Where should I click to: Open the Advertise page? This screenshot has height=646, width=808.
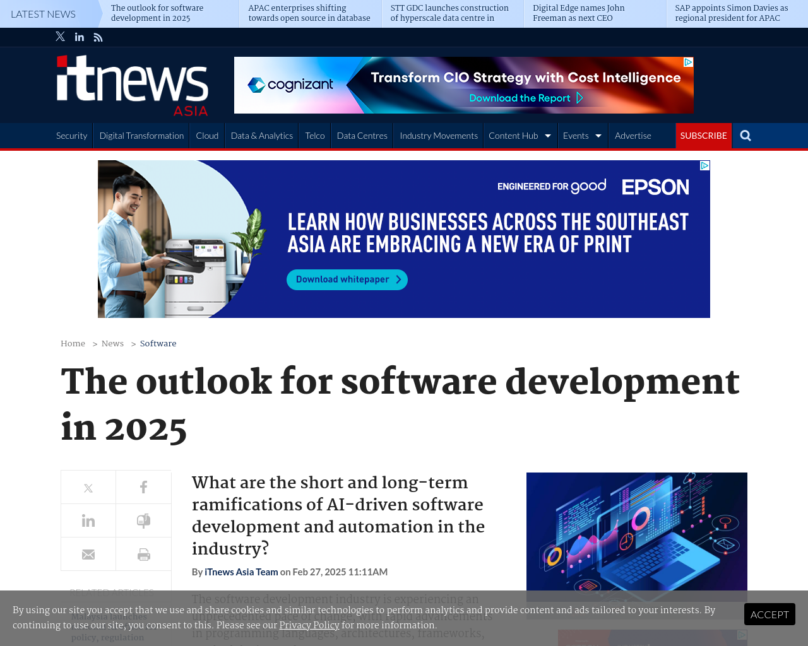pos(633,136)
